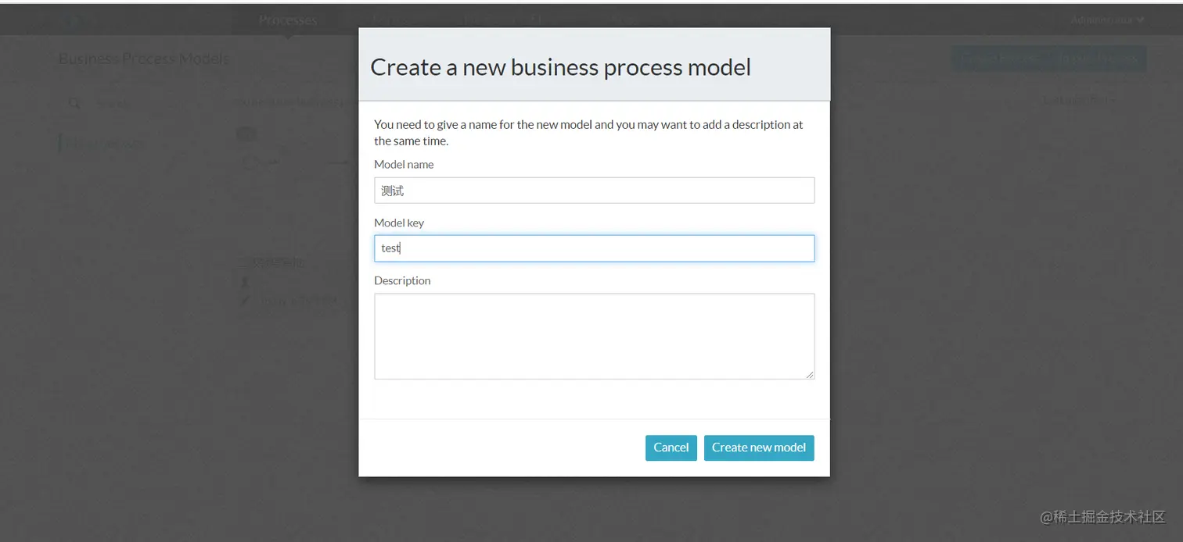Focus the Model key input field
The width and height of the screenshot is (1183, 542).
(594, 248)
